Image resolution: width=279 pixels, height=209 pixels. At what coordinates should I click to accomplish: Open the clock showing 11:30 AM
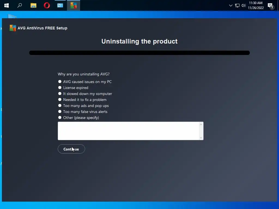click(256, 5)
